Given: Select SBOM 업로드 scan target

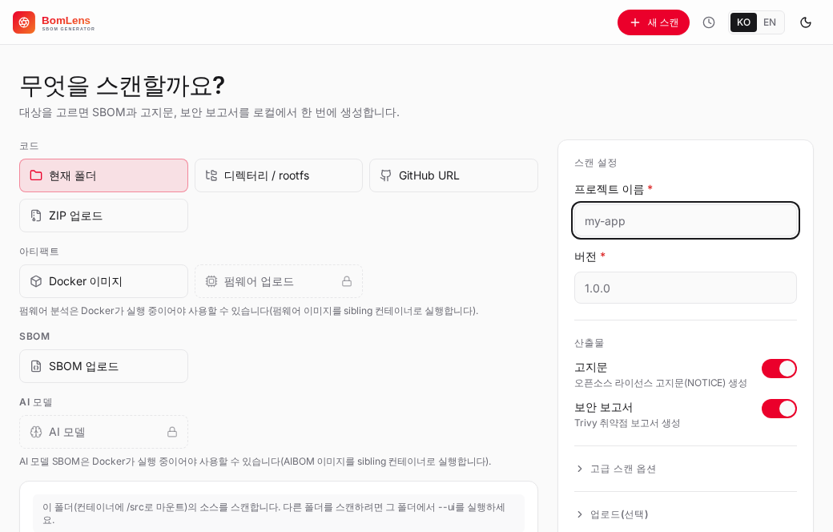Looking at the screenshot, I should coord(103,366).
